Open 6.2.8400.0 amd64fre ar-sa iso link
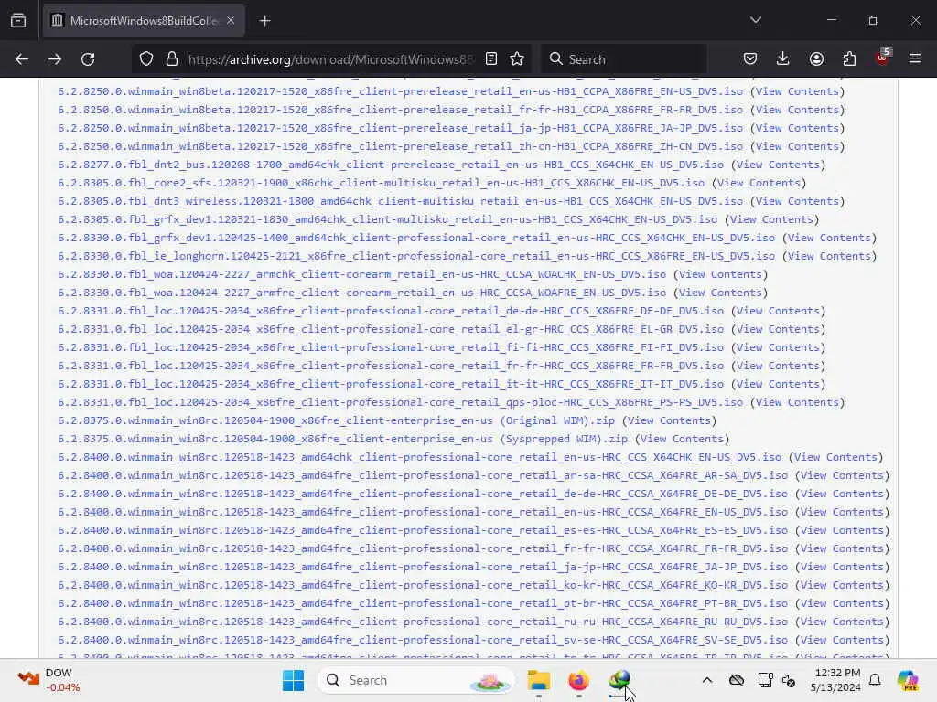937x702 pixels. pyautogui.click(x=423, y=475)
